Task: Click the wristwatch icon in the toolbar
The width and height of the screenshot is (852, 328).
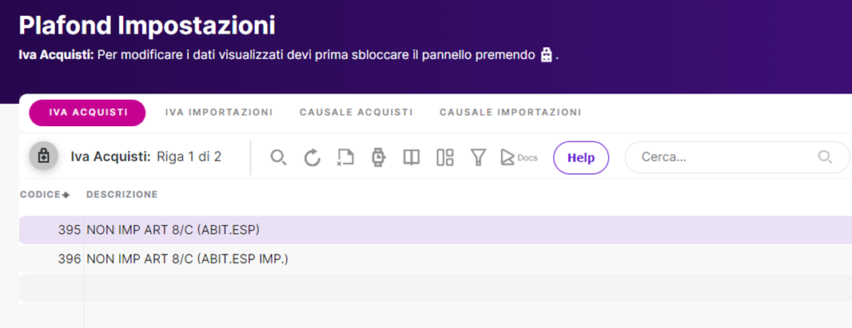Action: [x=378, y=158]
